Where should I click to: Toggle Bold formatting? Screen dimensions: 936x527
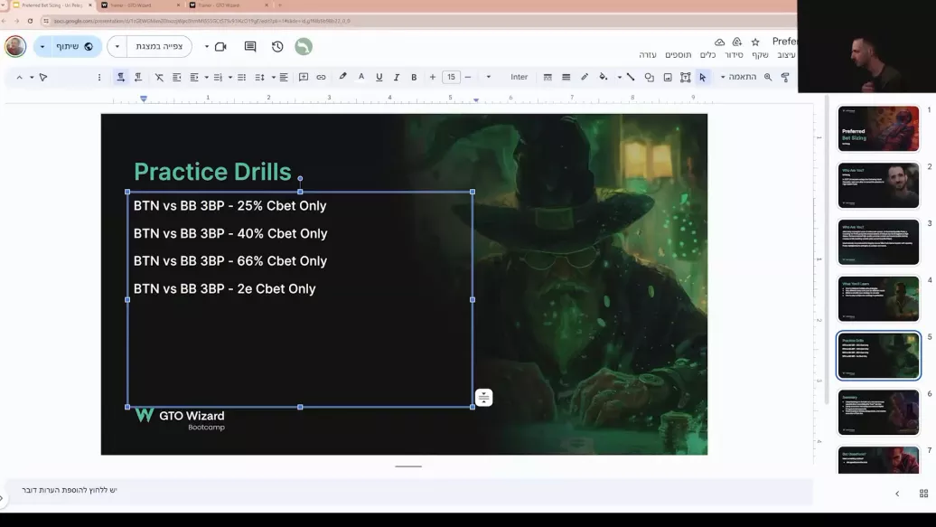(x=414, y=77)
